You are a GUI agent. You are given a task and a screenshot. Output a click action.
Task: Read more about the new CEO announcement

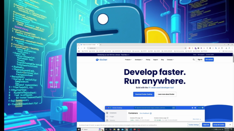(125, 55)
